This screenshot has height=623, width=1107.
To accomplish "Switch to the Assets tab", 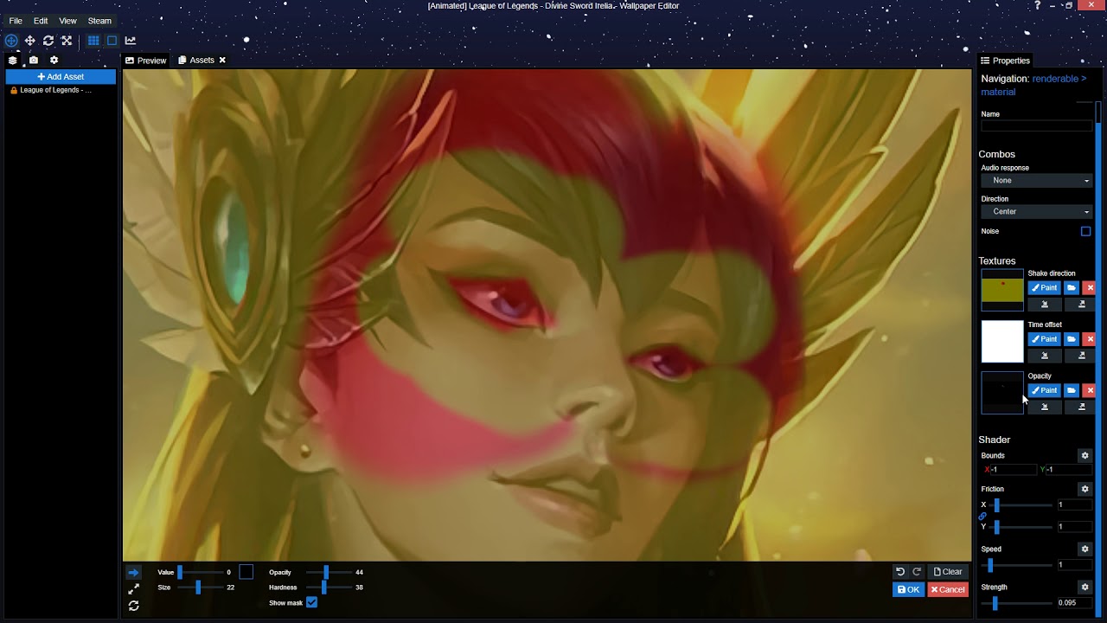I will click(x=196, y=61).
